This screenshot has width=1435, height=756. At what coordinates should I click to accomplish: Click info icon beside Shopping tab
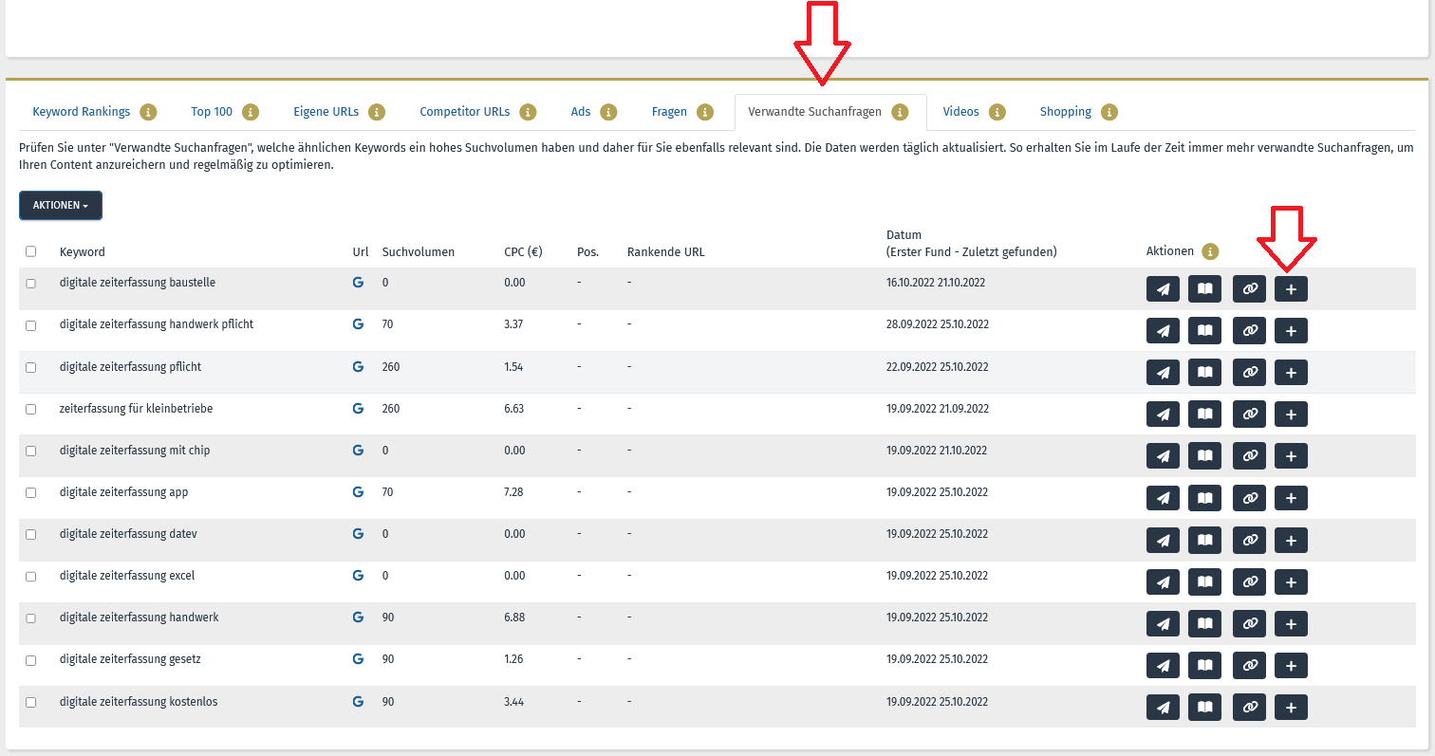click(1109, 112)
